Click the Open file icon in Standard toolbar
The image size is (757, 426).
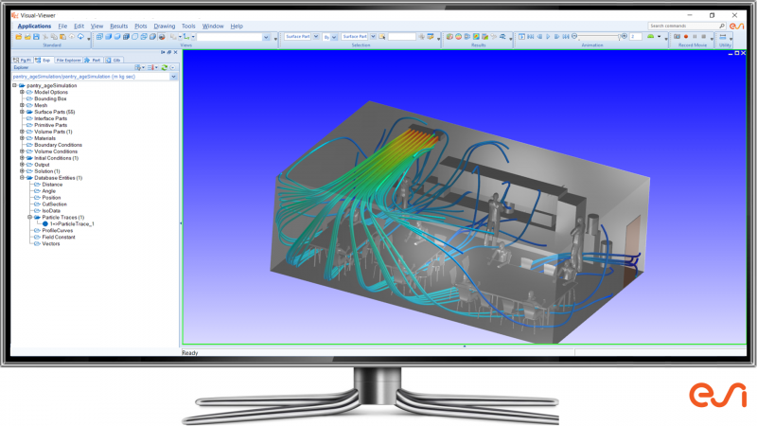point(19,37)
